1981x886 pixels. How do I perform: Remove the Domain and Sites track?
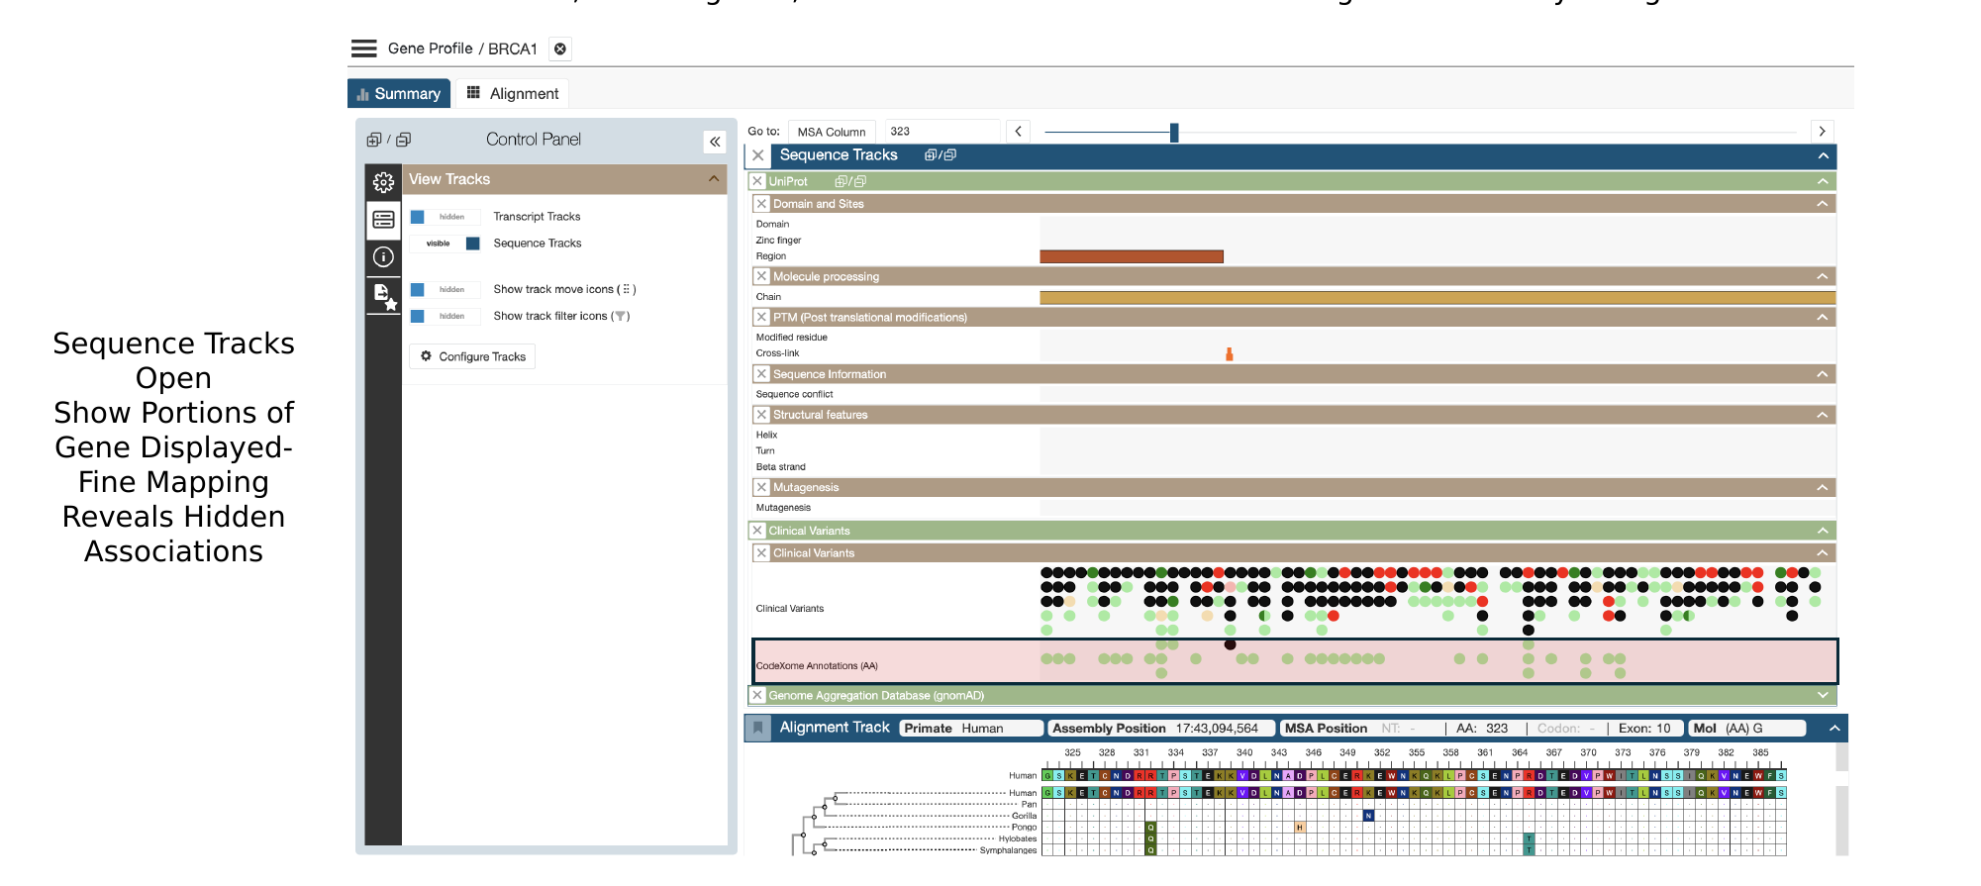click(761, 204)
